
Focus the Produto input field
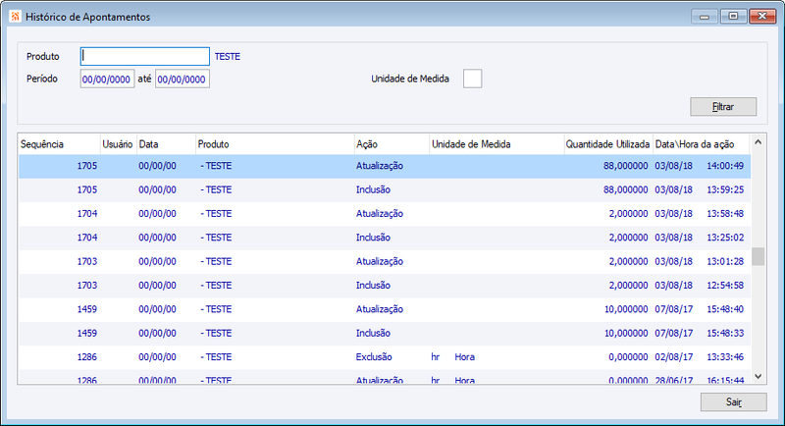[144, 57]
